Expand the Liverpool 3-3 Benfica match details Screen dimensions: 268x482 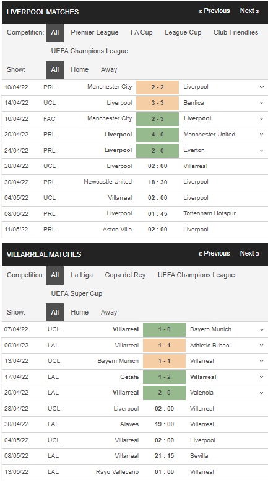(262, 103)
